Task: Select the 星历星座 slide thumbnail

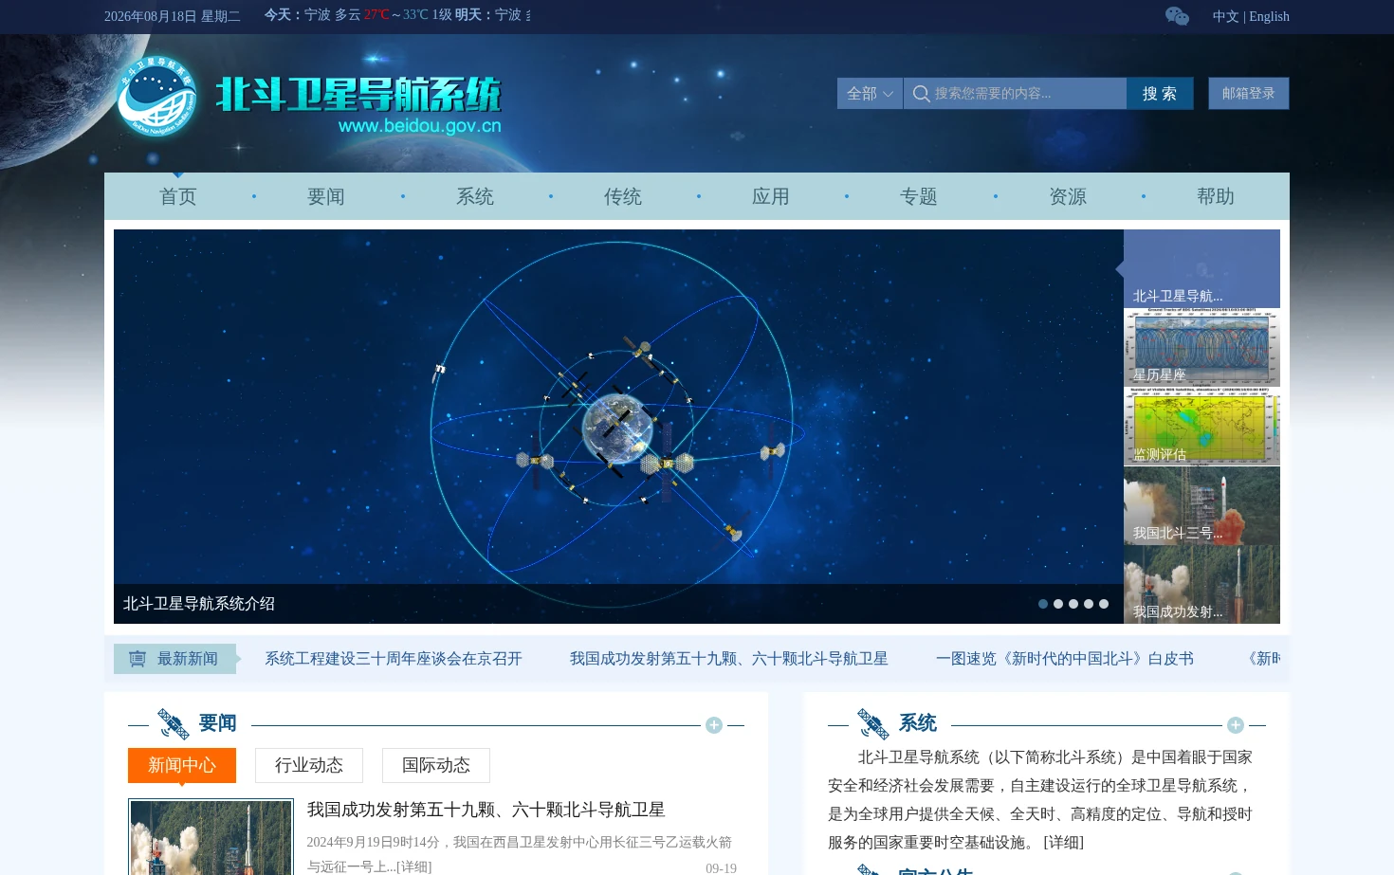Action: 1201,347
